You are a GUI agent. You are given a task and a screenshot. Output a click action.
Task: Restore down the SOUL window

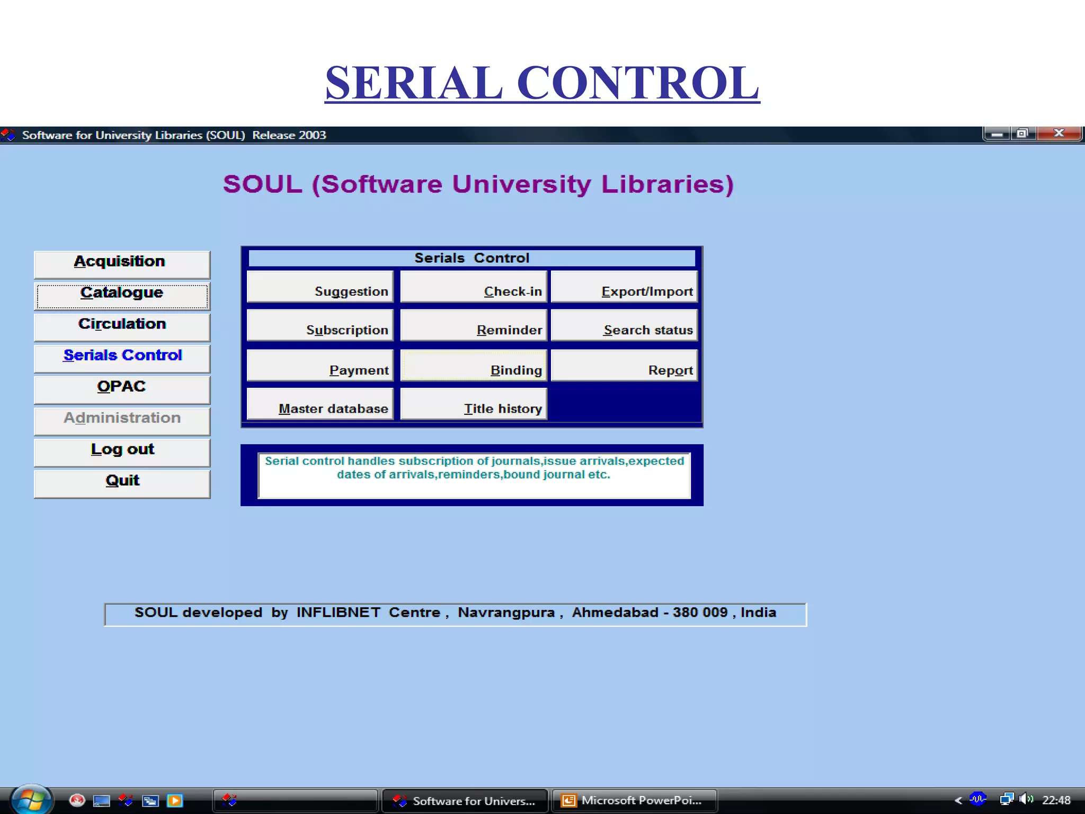pyautogui.click(x=1022, y=134)
